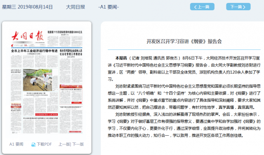
Task: Click the date 星期三 2019年08月14日
Action: click(x=27, y=7)
